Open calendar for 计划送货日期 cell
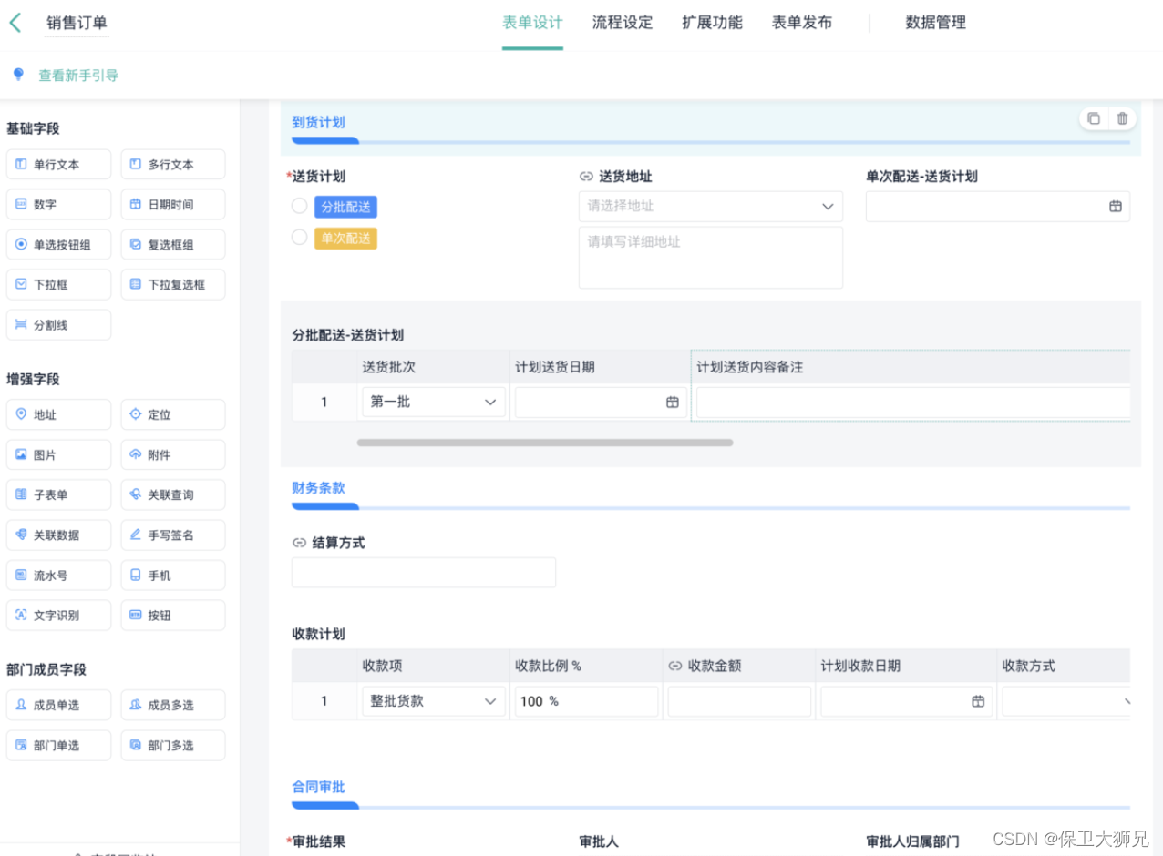 [673, 402]
